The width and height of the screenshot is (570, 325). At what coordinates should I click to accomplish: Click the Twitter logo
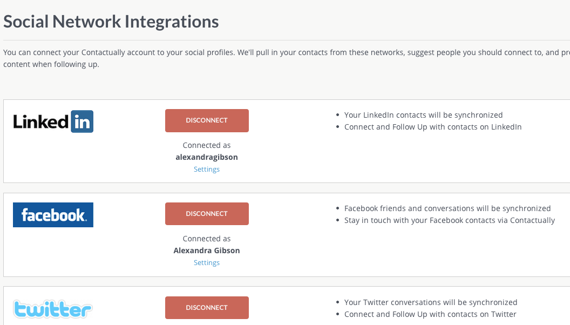pyautogui.click(x=53, y=309)
